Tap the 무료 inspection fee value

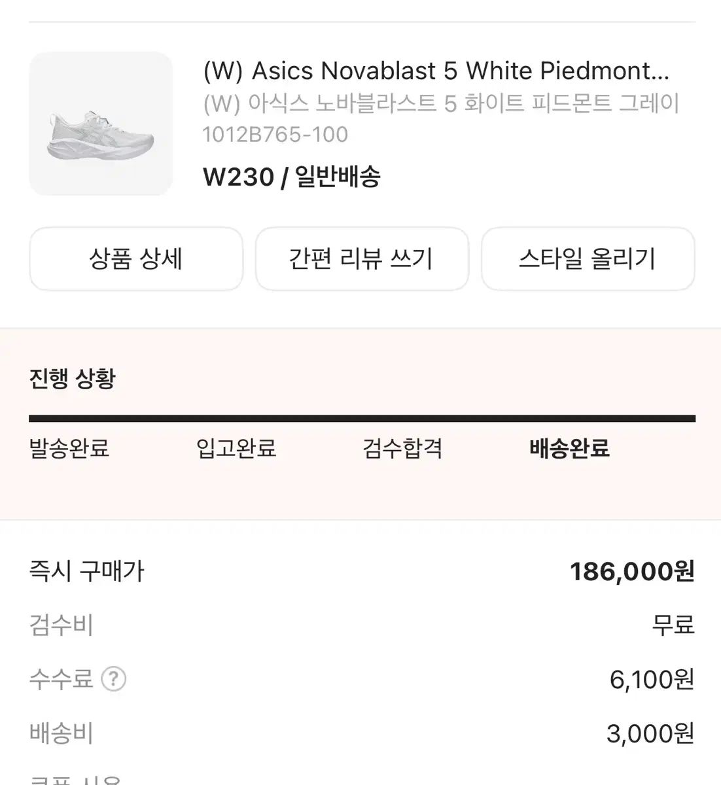pyautogui.click(x=673, y=625)
